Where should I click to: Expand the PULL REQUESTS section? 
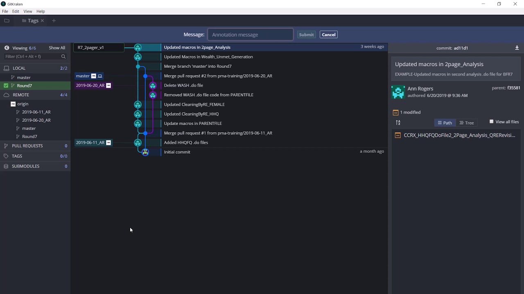point(35,146)
